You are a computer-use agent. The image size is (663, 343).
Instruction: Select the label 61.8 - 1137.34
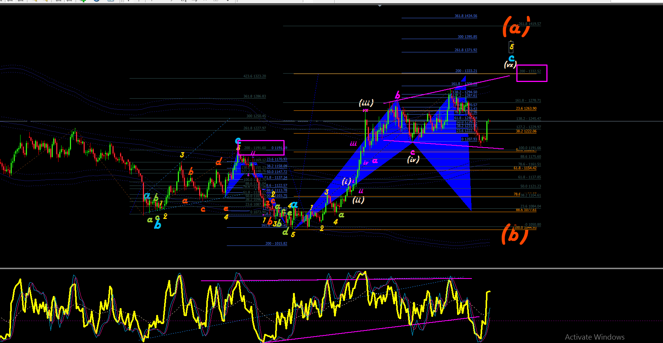click(276, 178)
